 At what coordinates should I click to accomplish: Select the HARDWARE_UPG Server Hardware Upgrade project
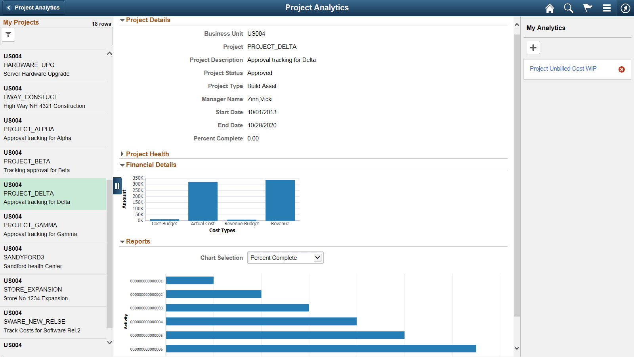pos(53,65)
